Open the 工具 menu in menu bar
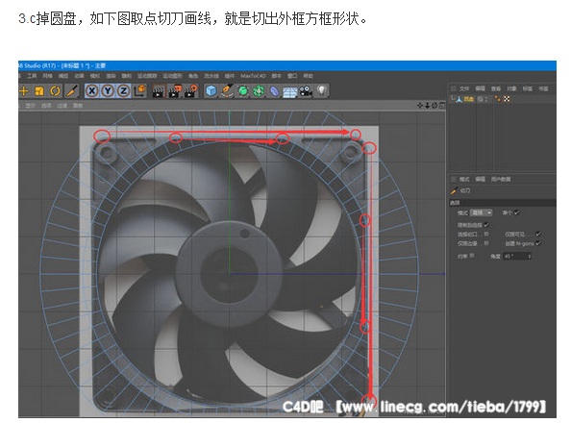The width and height of the screenshot is (571, 423). tap(32, 76)
